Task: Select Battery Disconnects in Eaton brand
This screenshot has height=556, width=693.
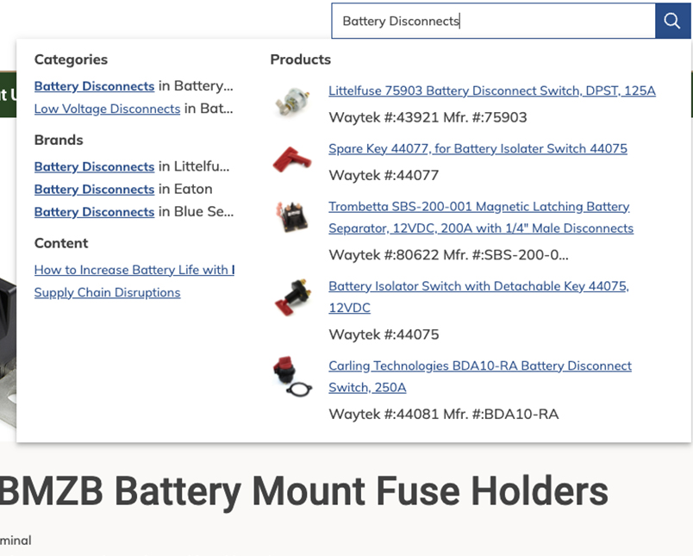Action: pos(94,189)
